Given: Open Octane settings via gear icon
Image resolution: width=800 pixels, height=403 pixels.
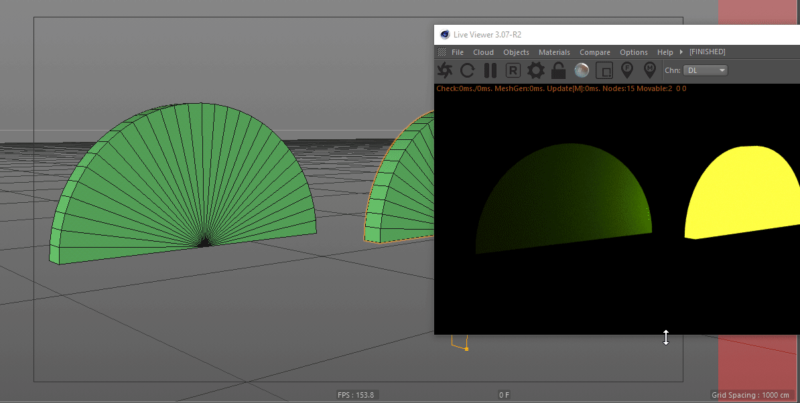Looking at the screenshot, I should coord(536,70).
